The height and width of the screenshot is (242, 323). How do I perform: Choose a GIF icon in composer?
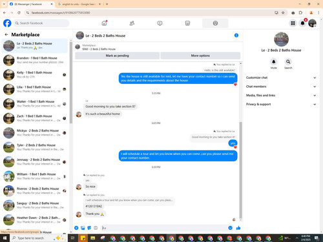click(x=96, y=228)
